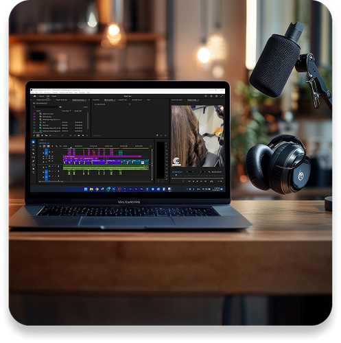341x343 pixels.
Task: Click the Frame Rate column sort arrow
Action: 70,110
